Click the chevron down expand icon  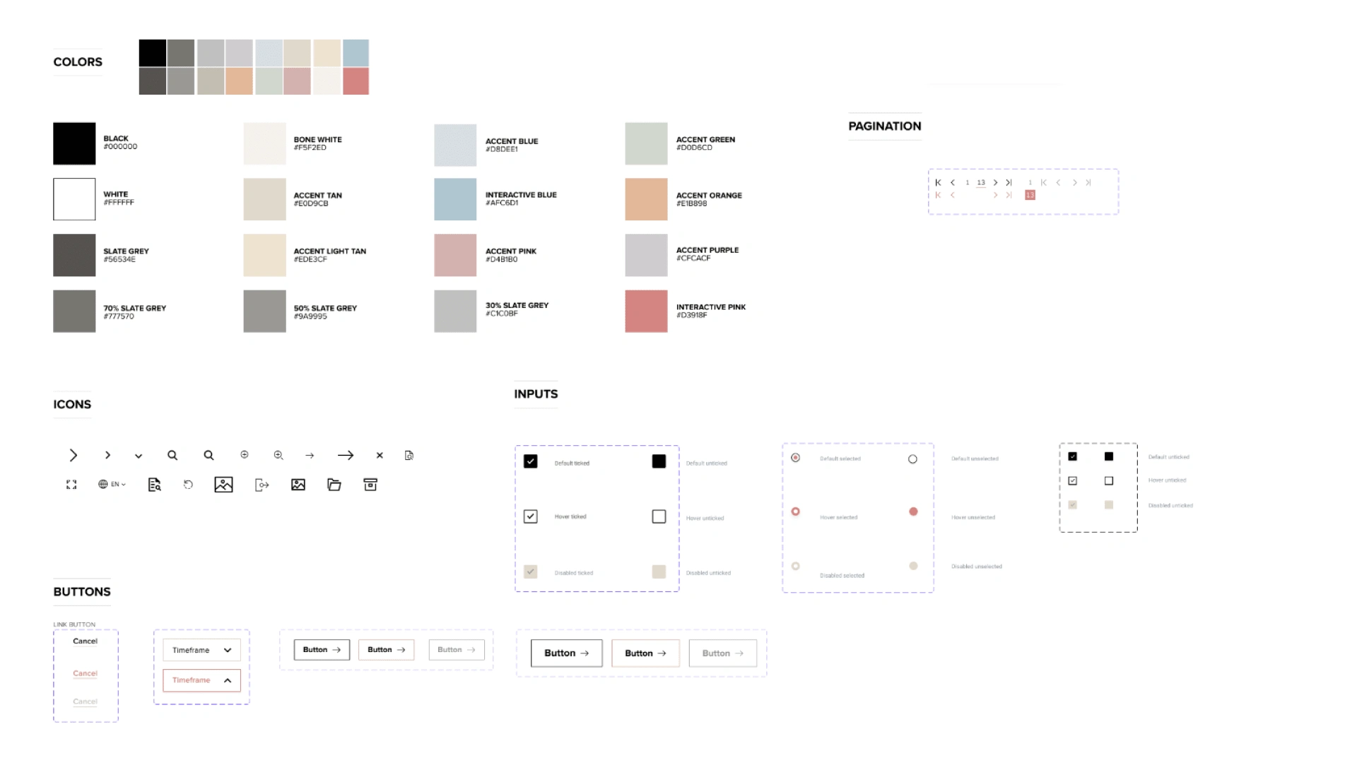[x=138, y=456]
